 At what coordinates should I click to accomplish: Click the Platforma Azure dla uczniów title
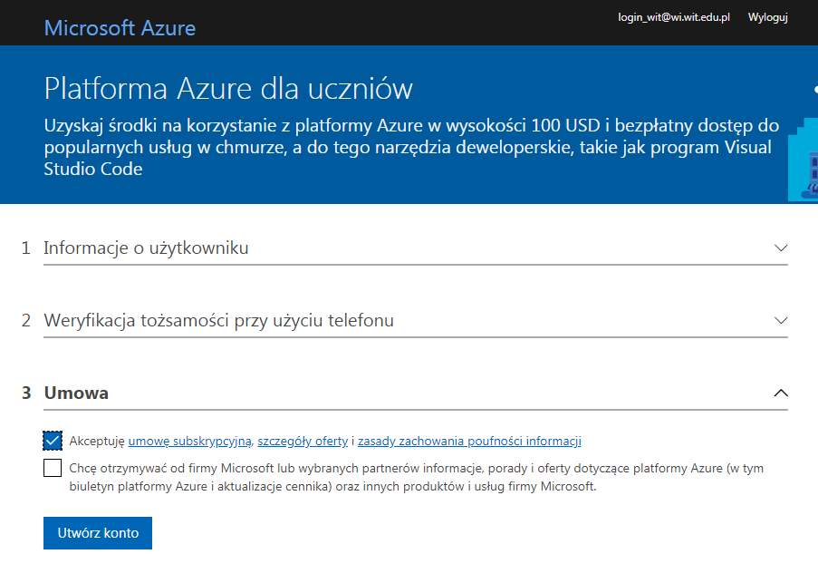(228, 88)
